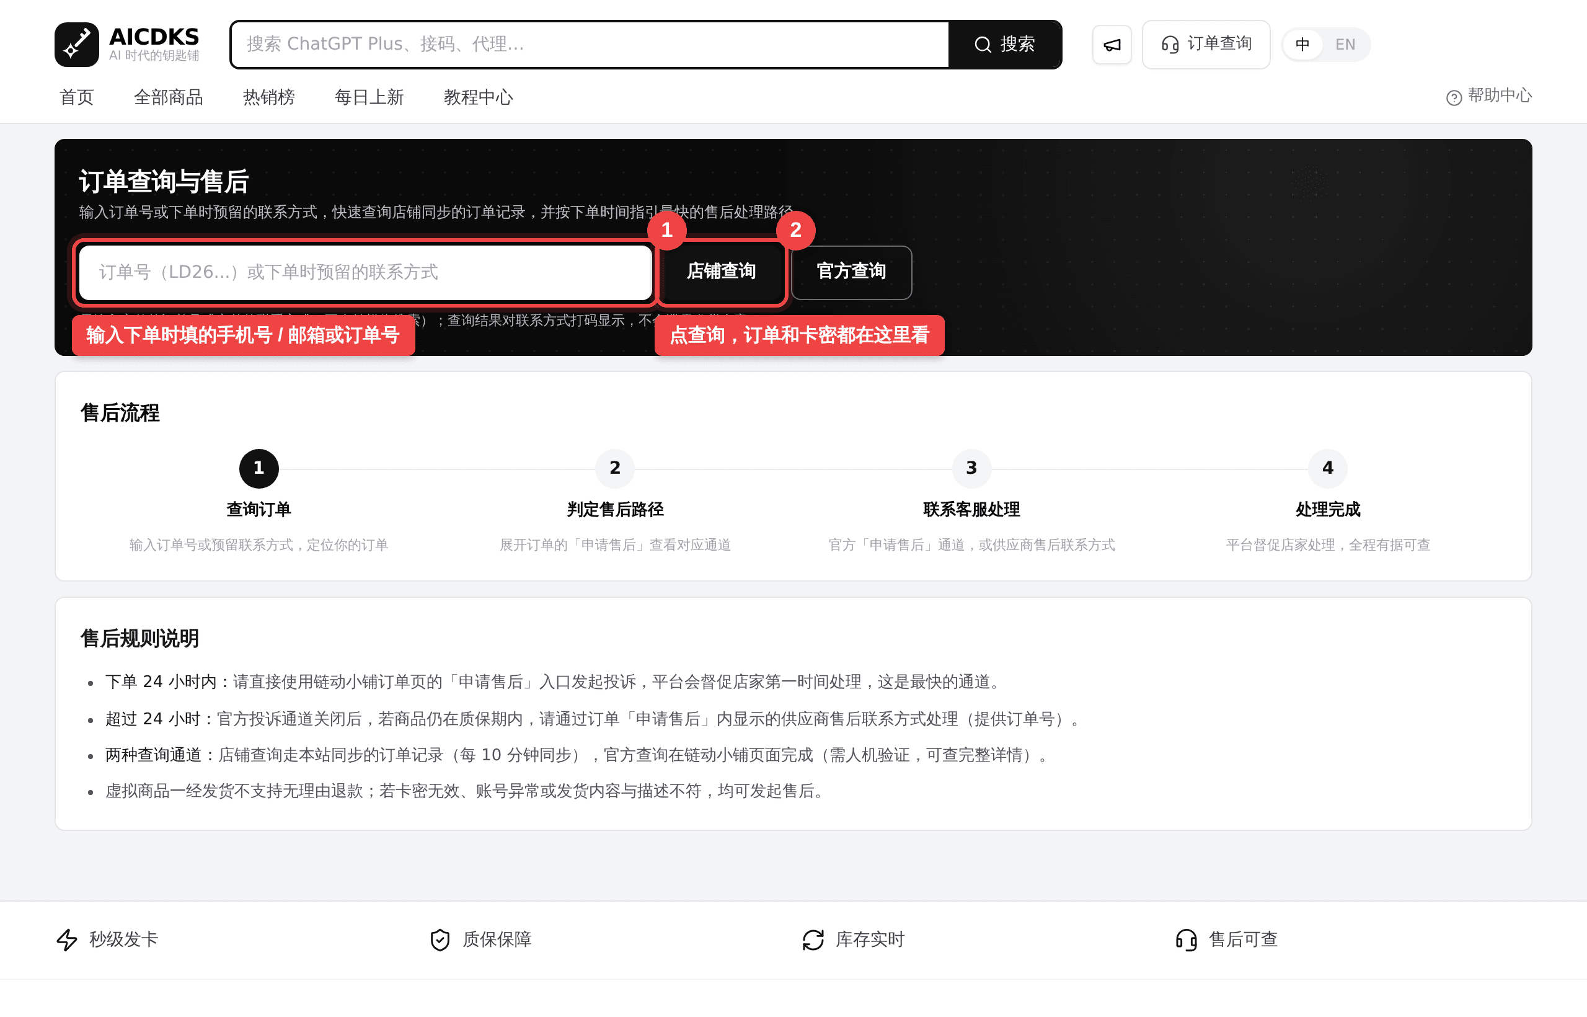This screenshot has width=1587, height=1017.
Task: Click the headset icon beside 售后可查
Action: [1186, 939]
